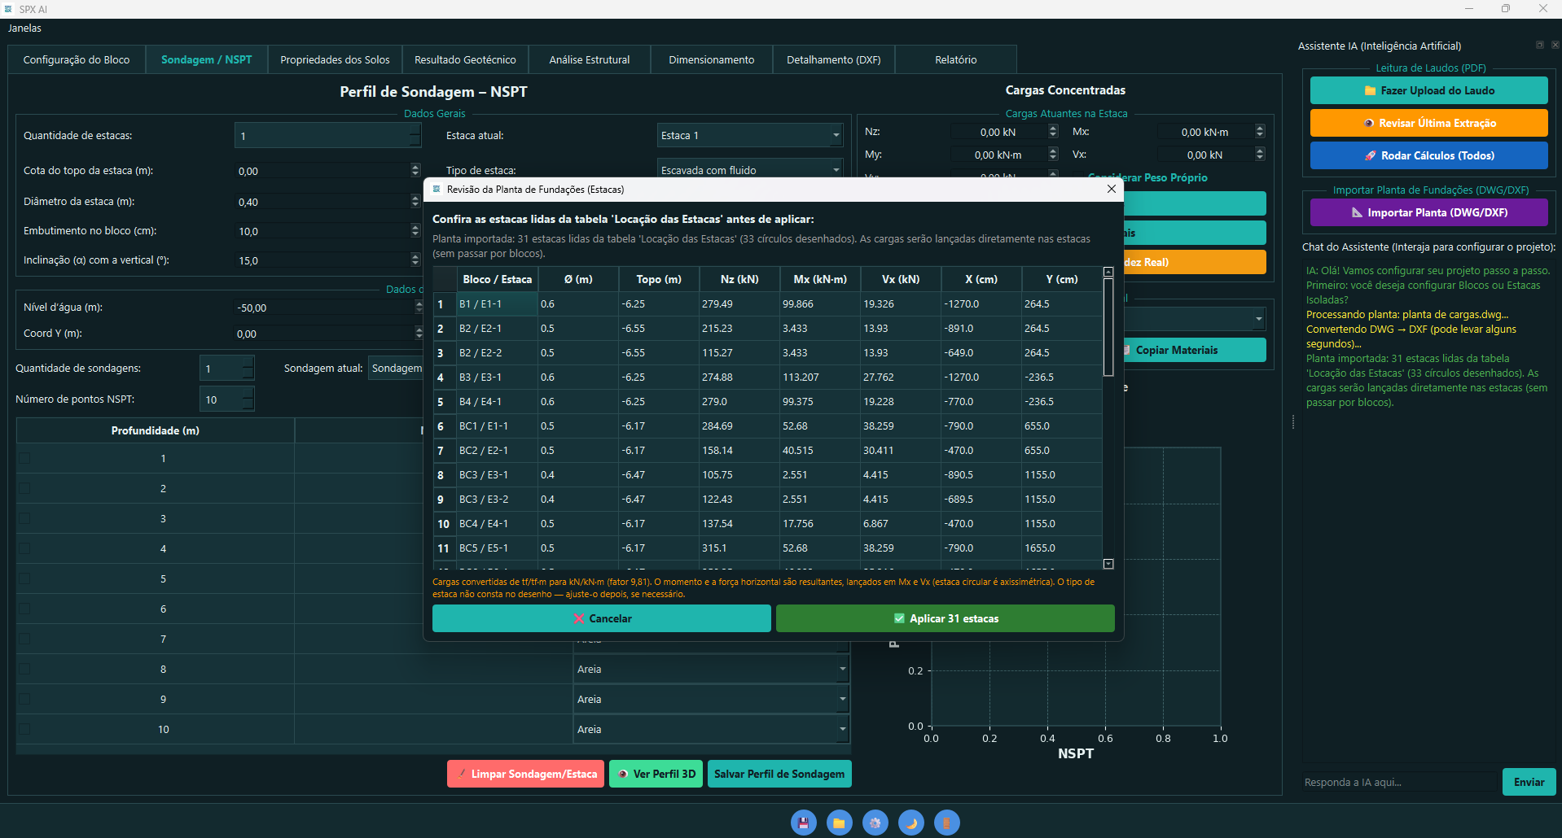Screen dimensions: 1562x838
Task: Toggle checkbox for depth row 3
Action: (x=24, y=518)
